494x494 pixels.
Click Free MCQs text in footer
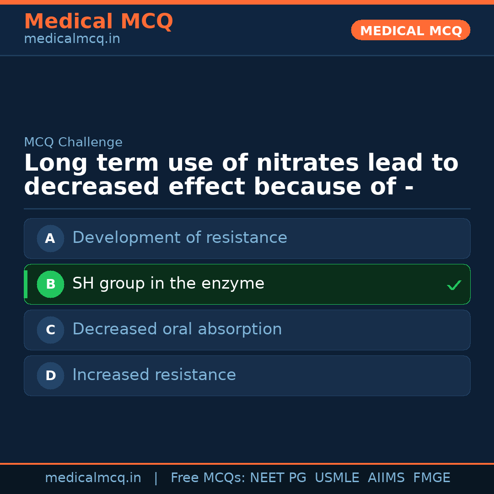(208, 478)
